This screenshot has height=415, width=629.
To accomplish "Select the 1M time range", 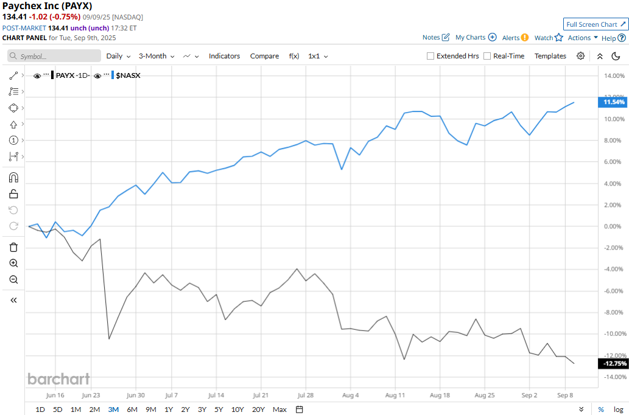I will point(76,410).
